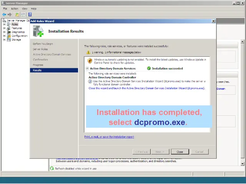This screenshot has width=246, height=184.
Task: Click the Server Manager root tree label
Action: [x=18, y=20]
